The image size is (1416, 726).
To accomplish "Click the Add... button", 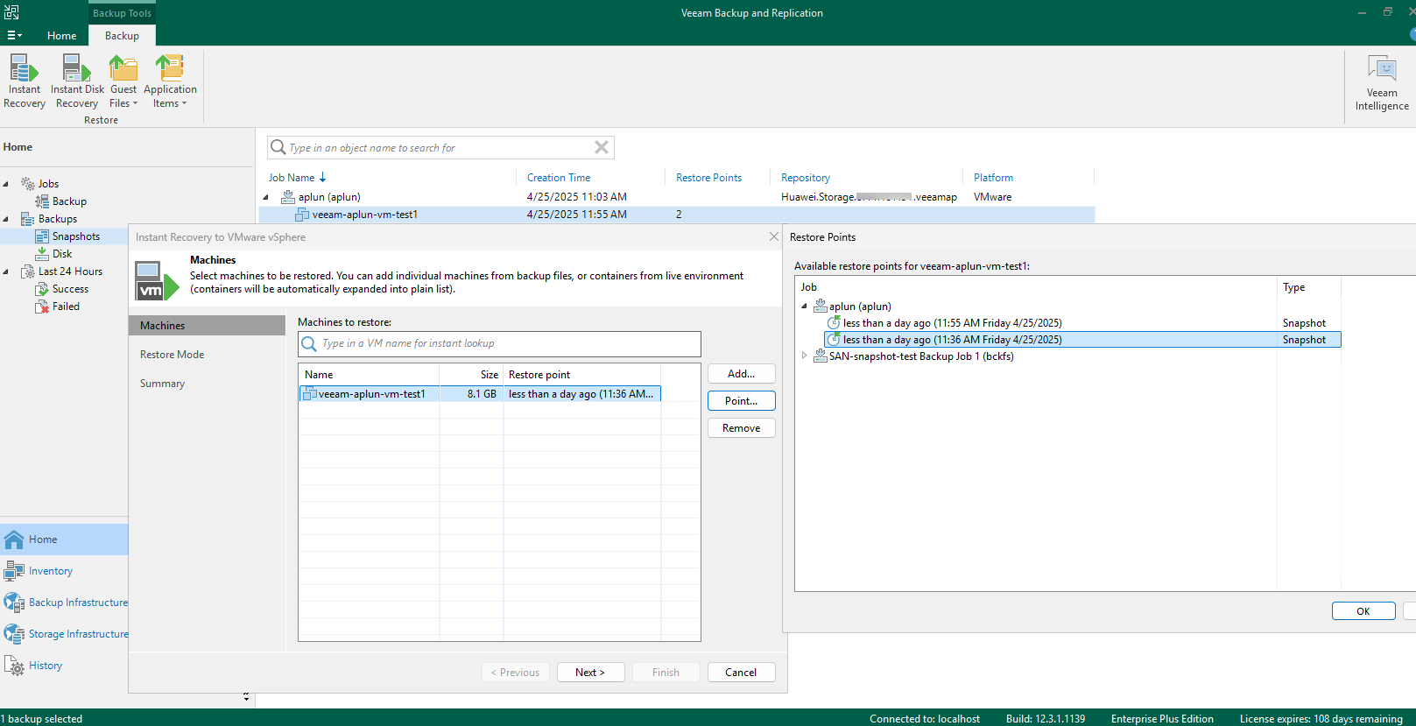I will (741, 374).
